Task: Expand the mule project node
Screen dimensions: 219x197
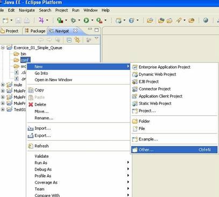Action: click(3, 85)
